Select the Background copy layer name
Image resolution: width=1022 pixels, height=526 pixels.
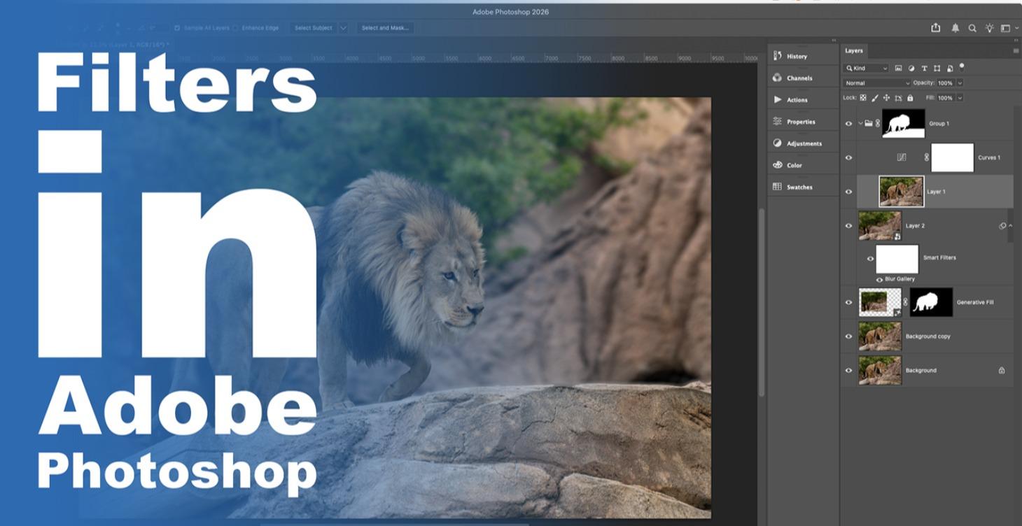(928, 336)
